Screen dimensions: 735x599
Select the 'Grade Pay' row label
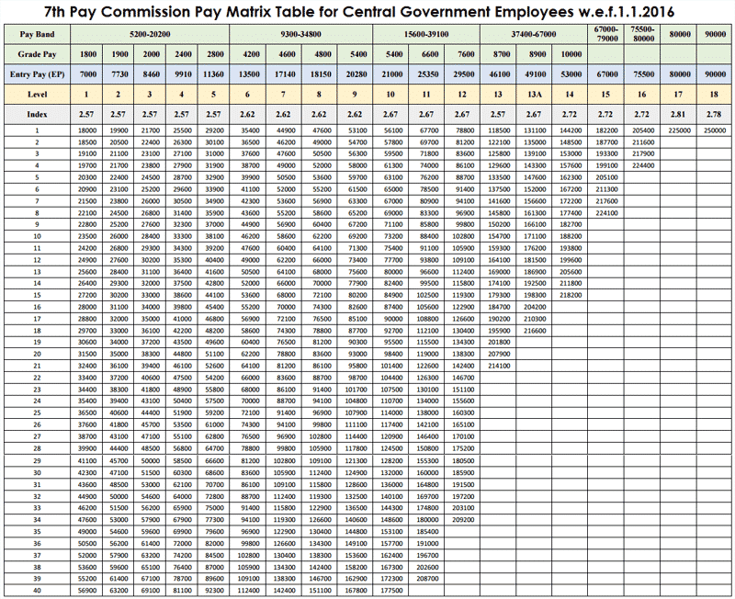coord(37,54)
